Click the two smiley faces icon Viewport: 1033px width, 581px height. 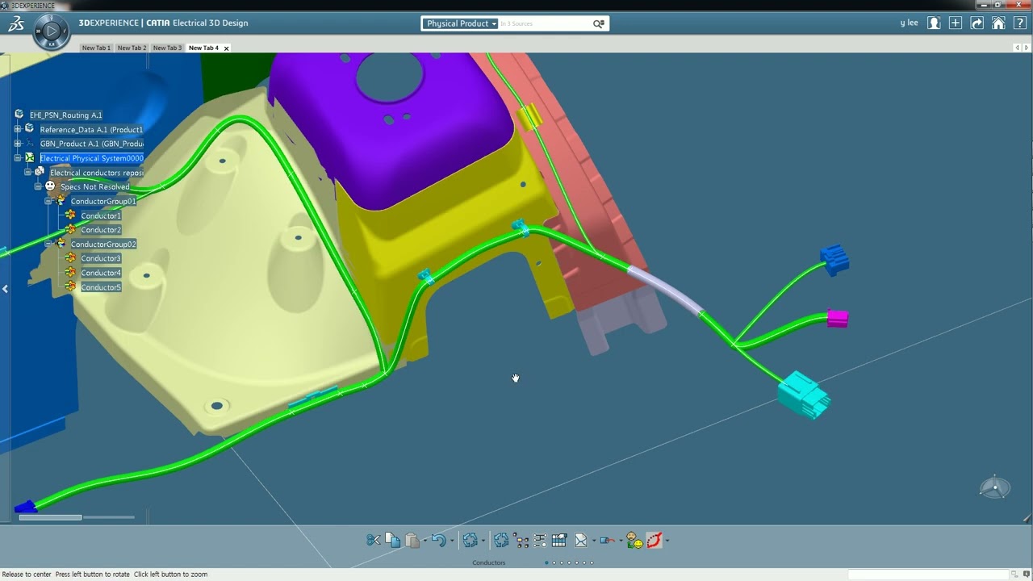tap(634, 540)
